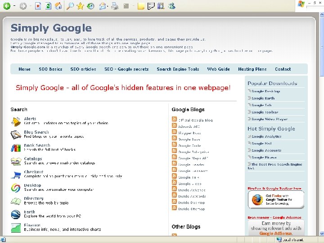Open Google Analytics under Hot Simply Google
The height and width of the screenshot is (243, 324).
(266, 137)
